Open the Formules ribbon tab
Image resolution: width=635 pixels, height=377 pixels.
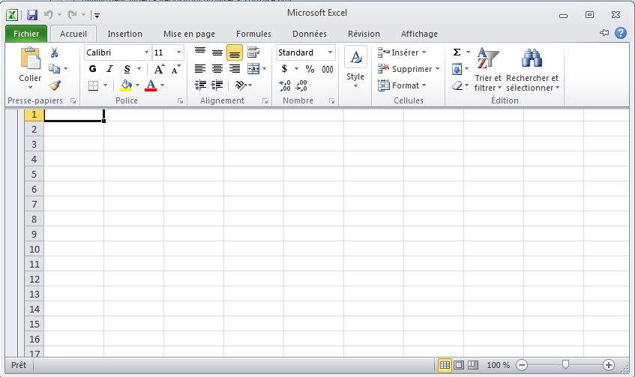(253, 34)
